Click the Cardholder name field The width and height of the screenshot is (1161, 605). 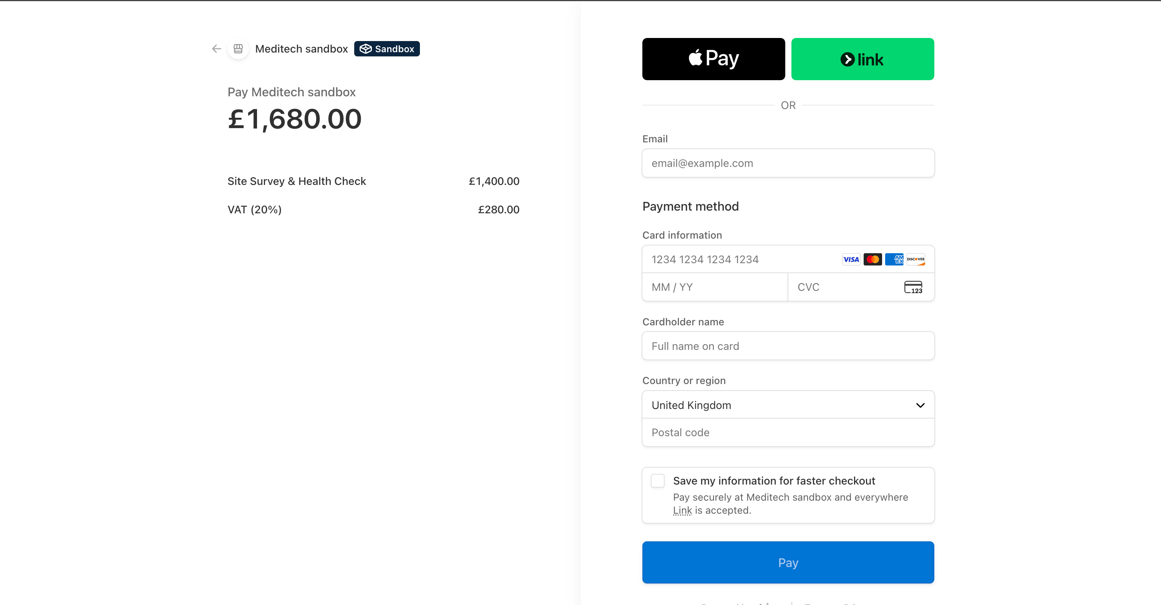pyautogui.click(x=788, y=346)
